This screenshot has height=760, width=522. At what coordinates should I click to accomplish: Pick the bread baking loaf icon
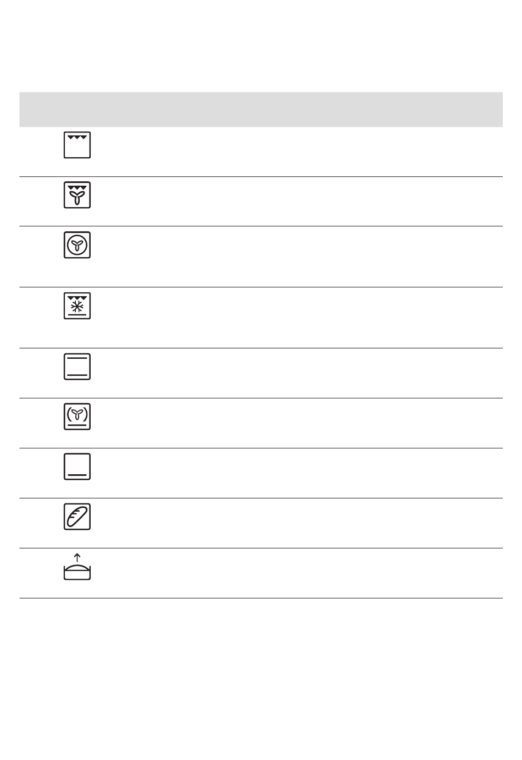tap(77, 517)
